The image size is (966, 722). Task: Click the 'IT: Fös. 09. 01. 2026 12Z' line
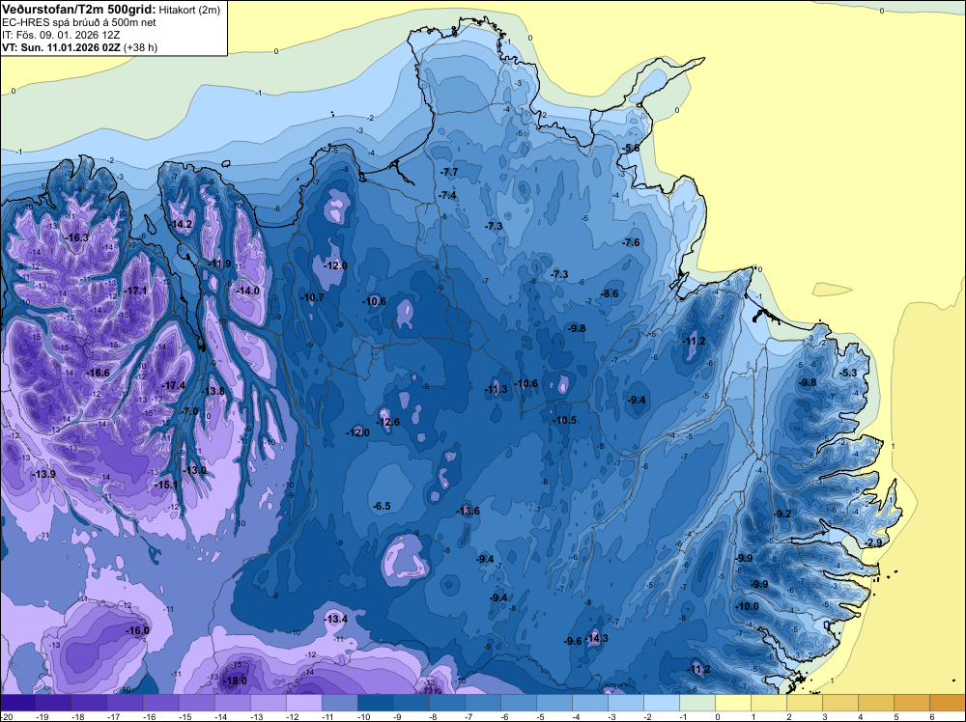[x=61, y=35]
